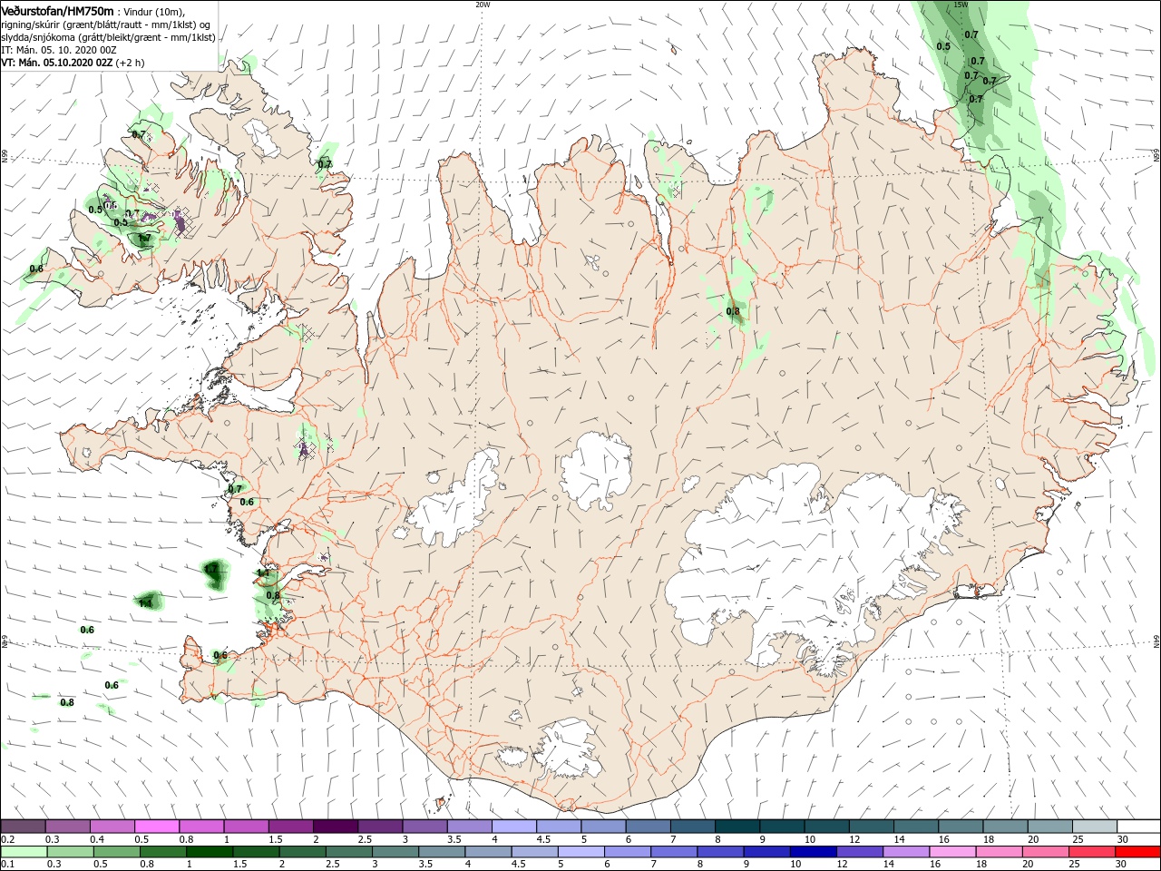The image size is (1161, 871).
Task: Click the 'slydda/snjókoma' legend description line
Action: [109, 37]
